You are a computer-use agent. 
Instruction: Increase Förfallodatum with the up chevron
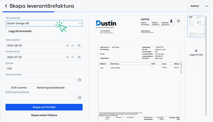[73, 57]
